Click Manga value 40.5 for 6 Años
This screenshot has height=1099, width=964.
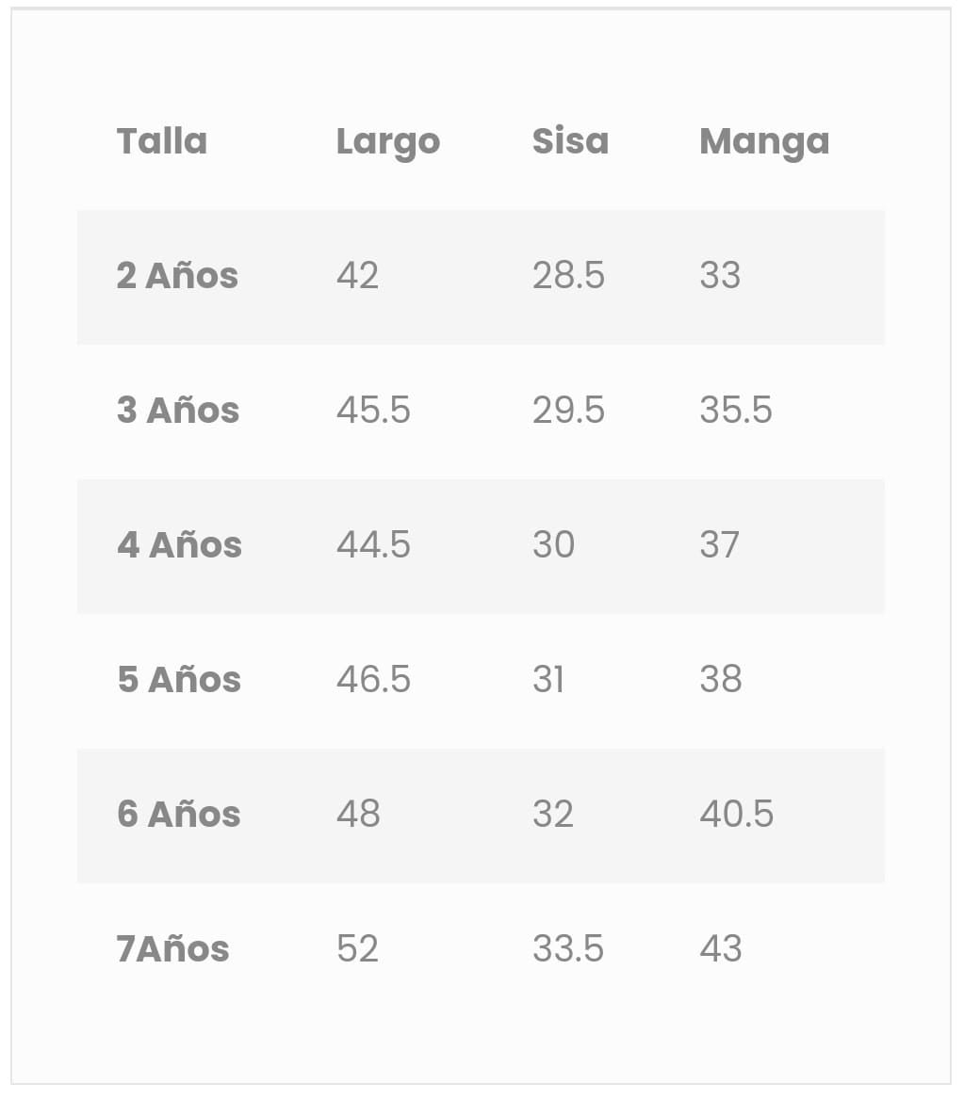737,815
